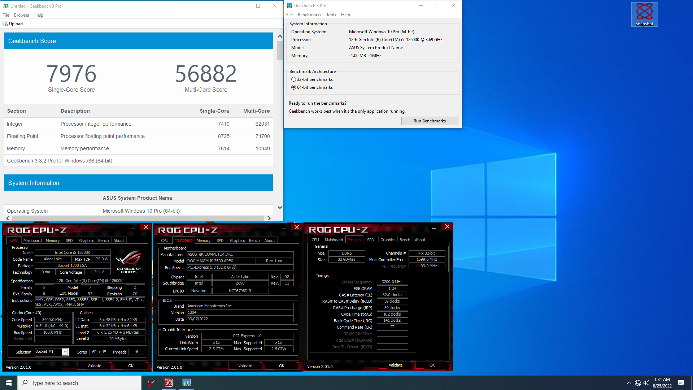
Task: Open Bench tab in left CPU-Z window
Action: (x=104, y=240)
